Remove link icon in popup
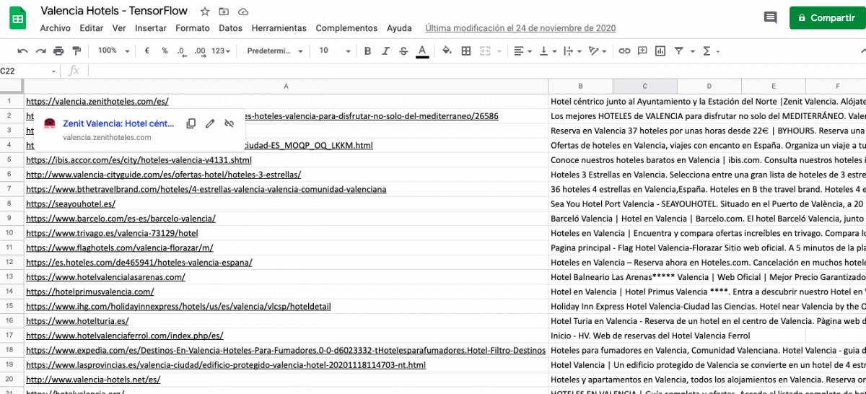866x394 pixels. (x=229, y=123)
